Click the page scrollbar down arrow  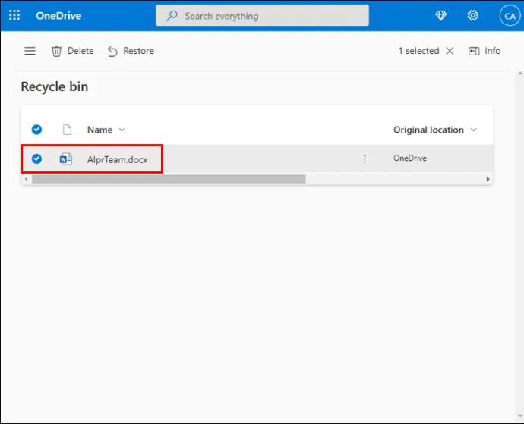(520, 416)
